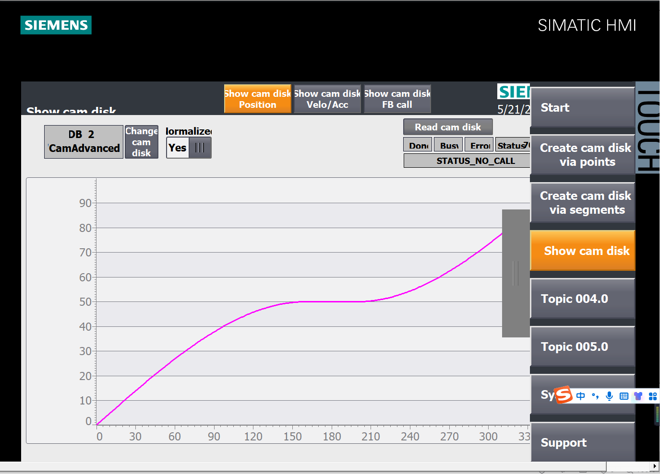Click the Busy status indicator

pyautogui.click(x=448, y=145)
